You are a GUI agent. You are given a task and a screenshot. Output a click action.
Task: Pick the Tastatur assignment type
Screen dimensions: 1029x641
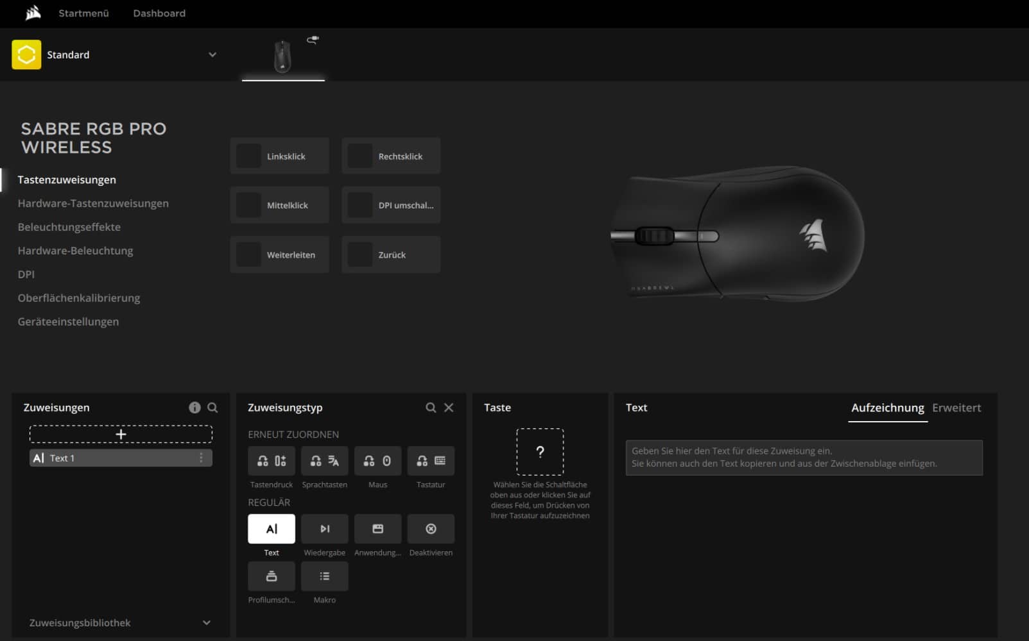(x=431, y=461)
